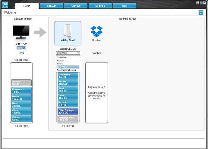208x149 pixels.
Task: Choose Horace share from the list
Action: pos(68,61)
